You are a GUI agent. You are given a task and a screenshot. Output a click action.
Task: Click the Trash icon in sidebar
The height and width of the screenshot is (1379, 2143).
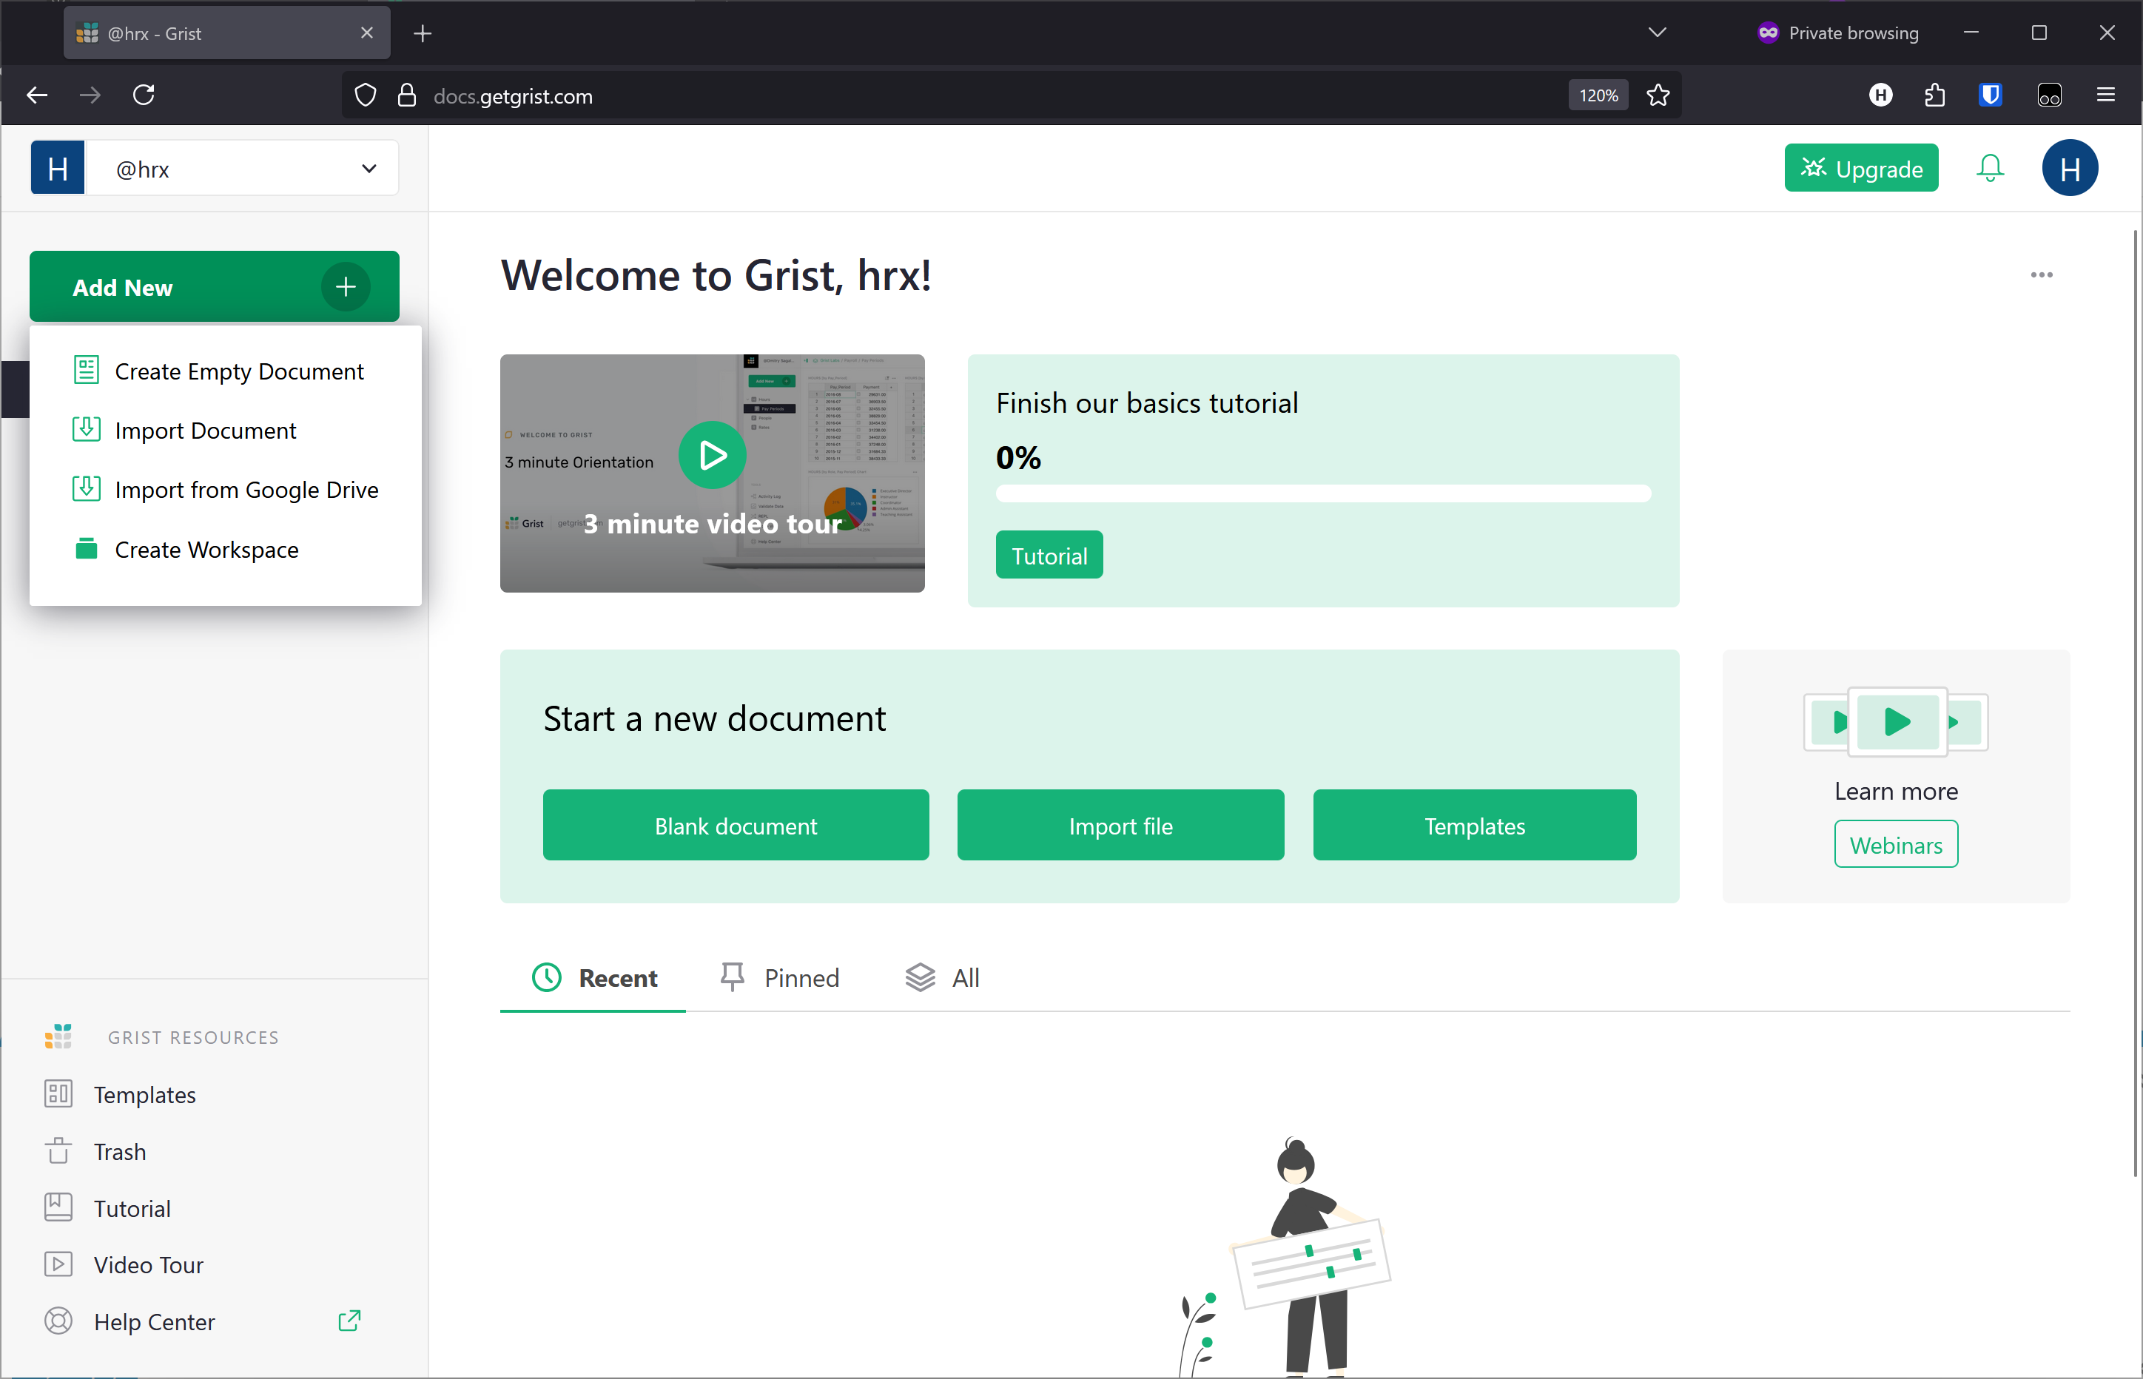point(58,1150)
